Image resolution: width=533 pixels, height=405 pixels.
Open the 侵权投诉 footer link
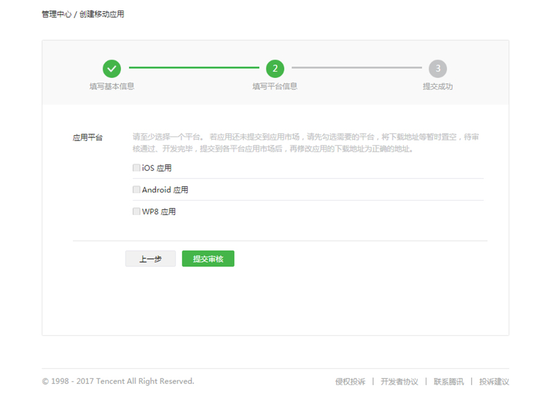[x=350, y=381]
